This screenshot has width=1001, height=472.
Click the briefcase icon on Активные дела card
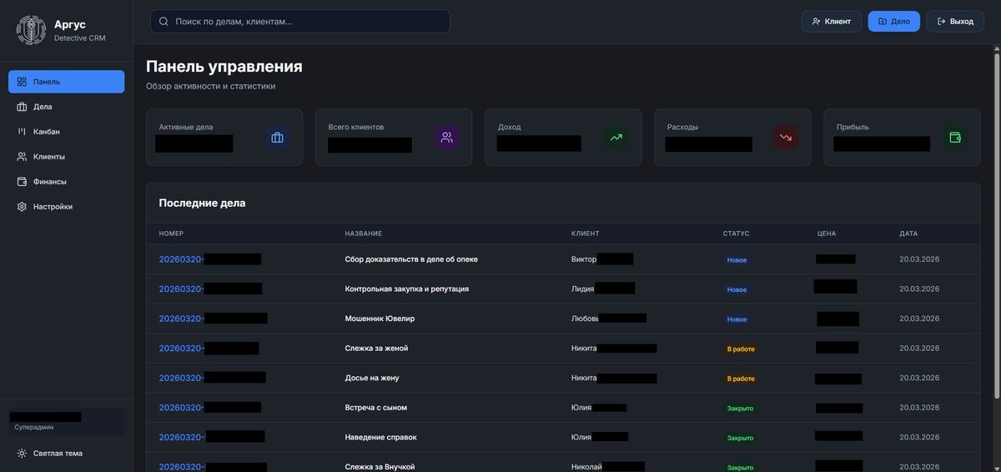click(277, 138)
